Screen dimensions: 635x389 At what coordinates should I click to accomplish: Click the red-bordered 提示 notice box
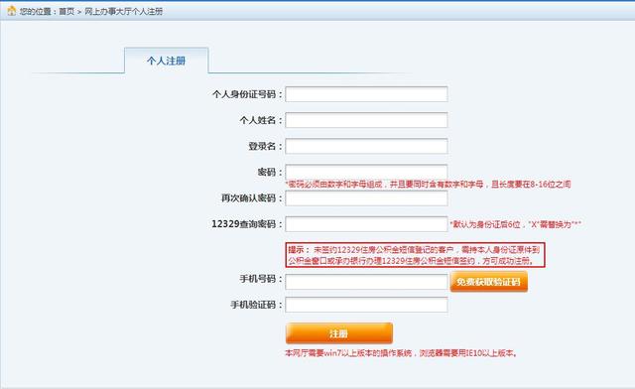pos(416,255)
